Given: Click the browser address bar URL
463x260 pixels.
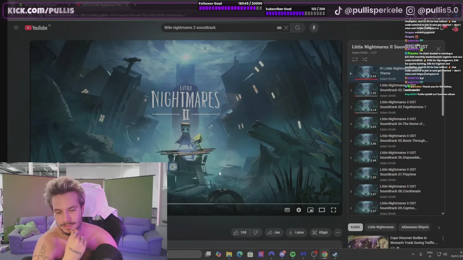Looking at the screenshot, I should click(116, 16).
